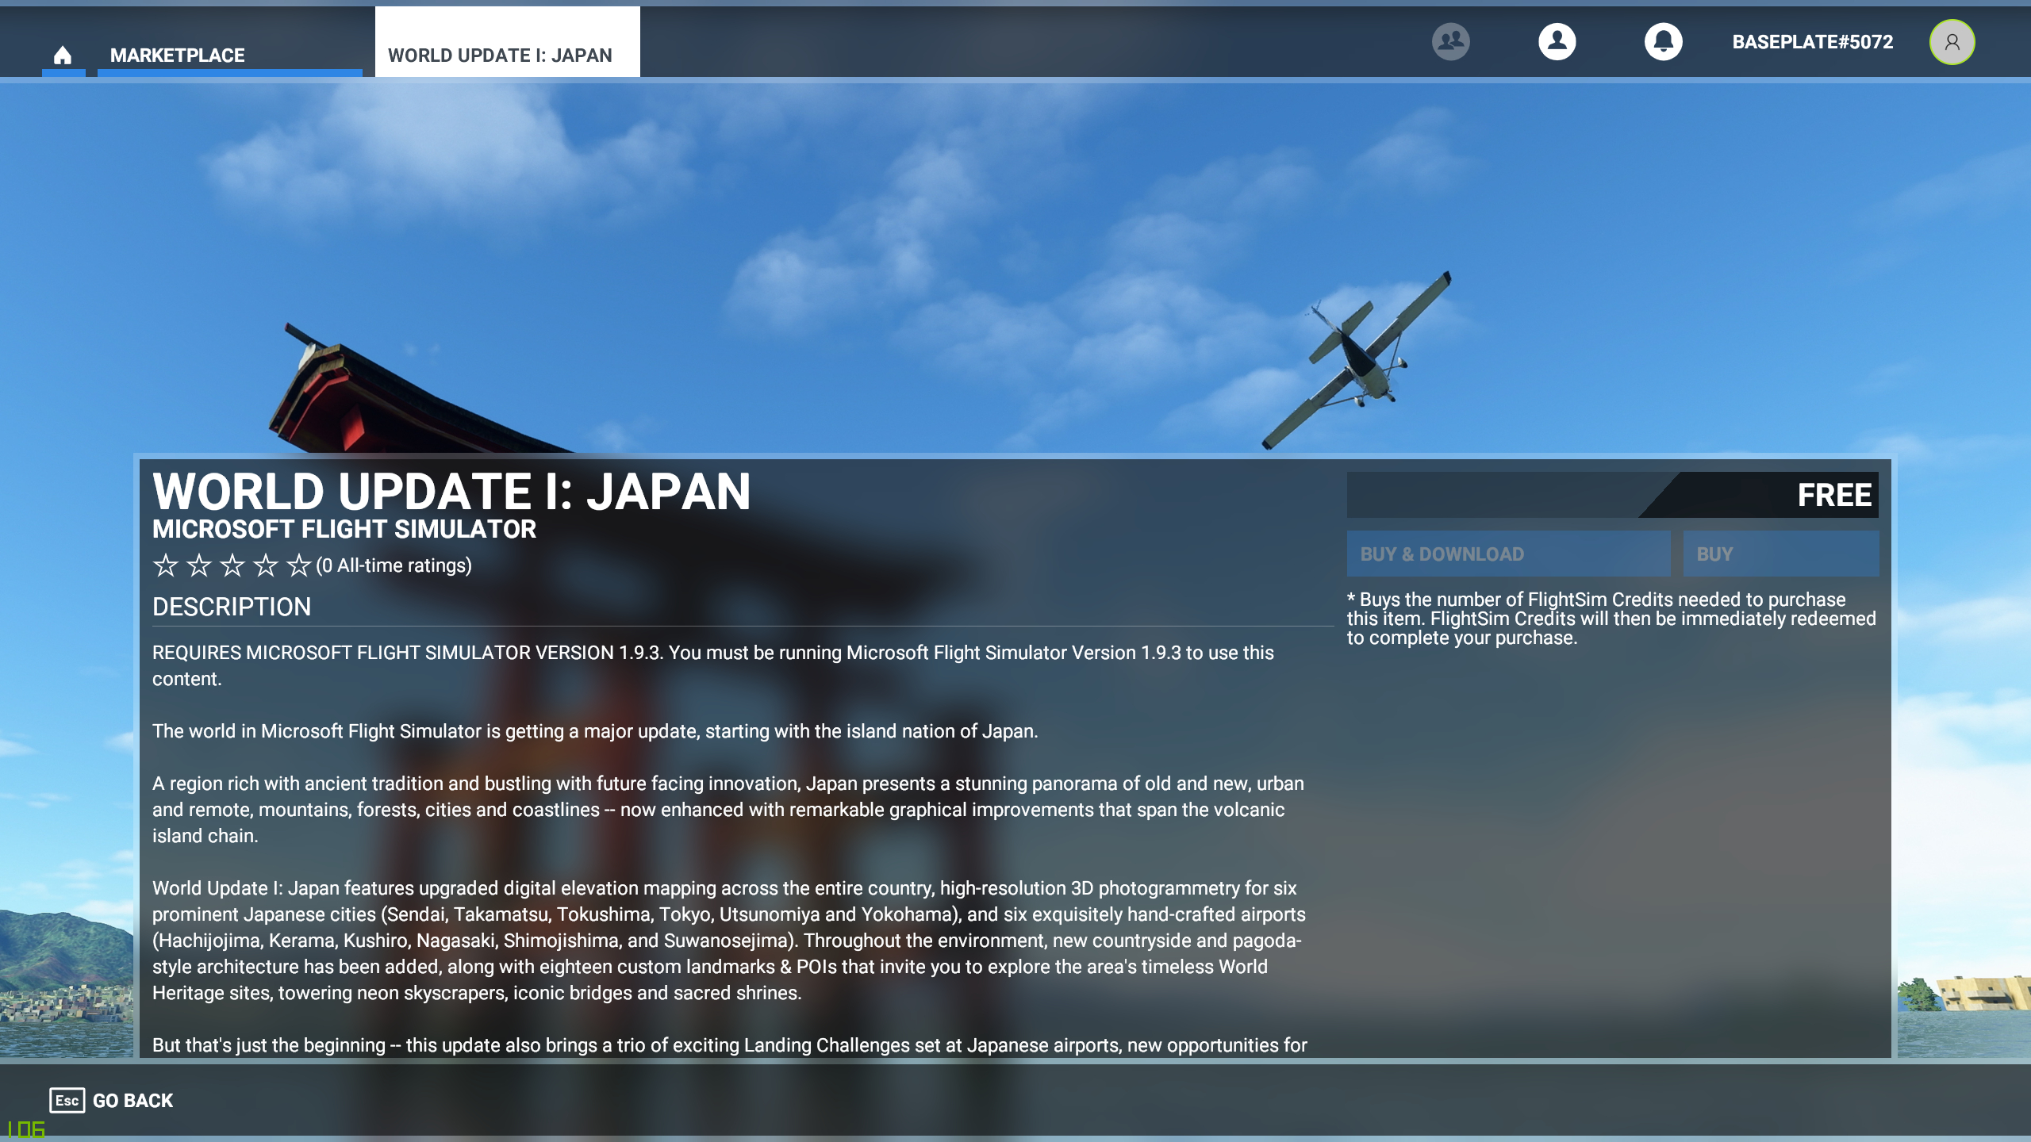Viewport: 2031px width, 1142px height.
Task: Click the 'WORLD UPDATE I: JAPAN' title
Action: tap(451, 491)
